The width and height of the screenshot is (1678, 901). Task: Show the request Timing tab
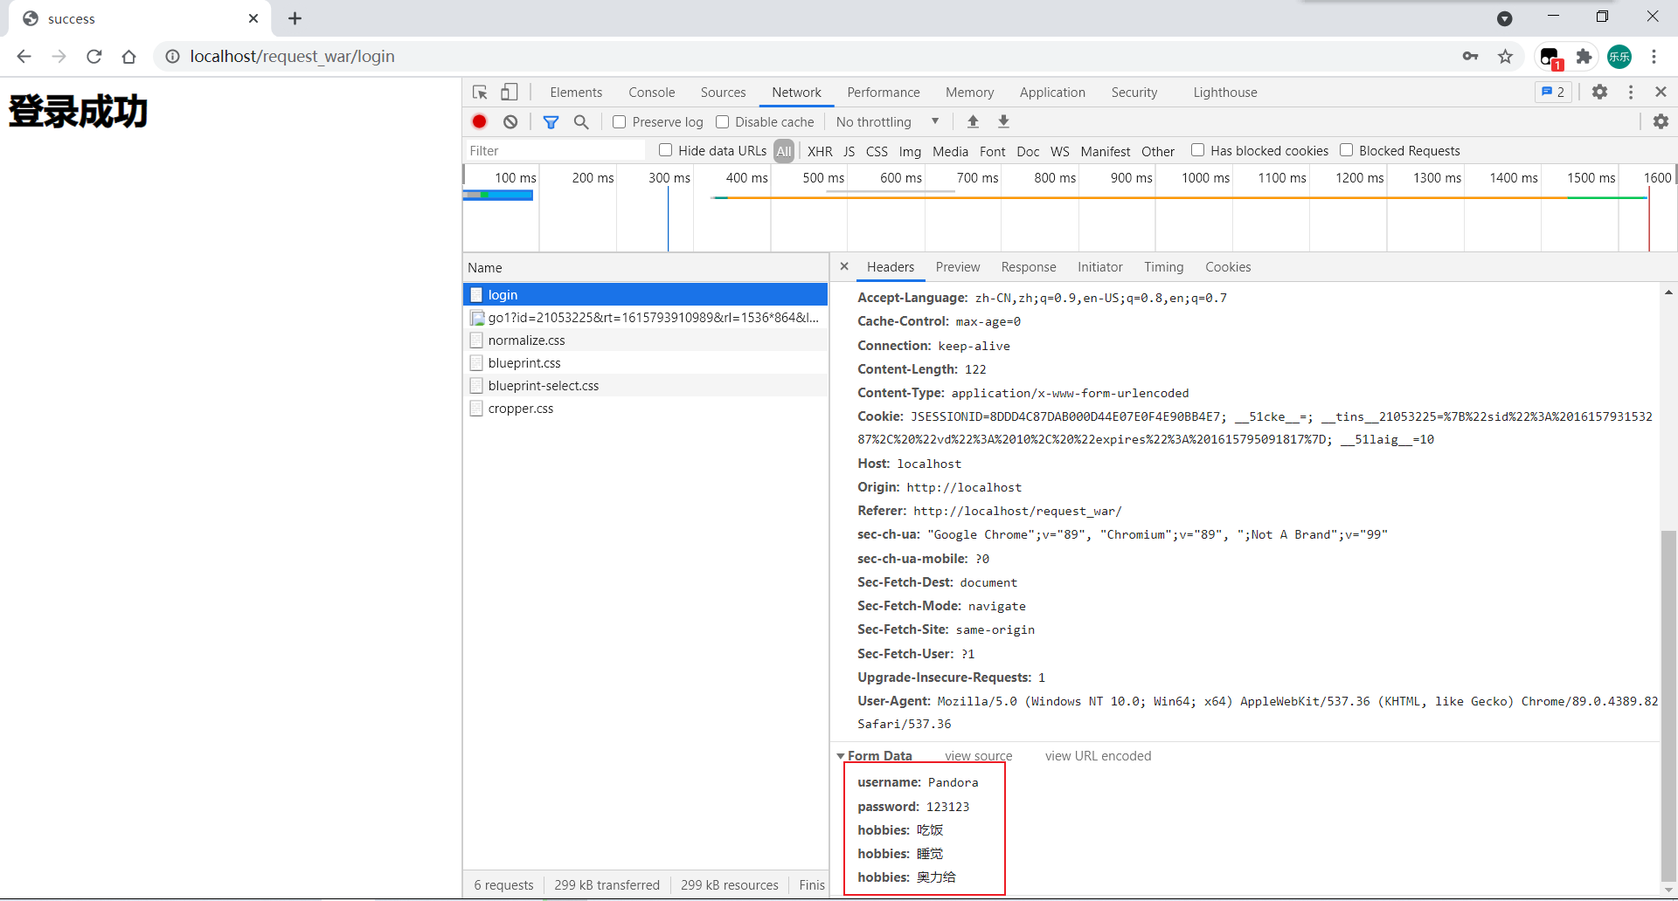click(1164, 267)
